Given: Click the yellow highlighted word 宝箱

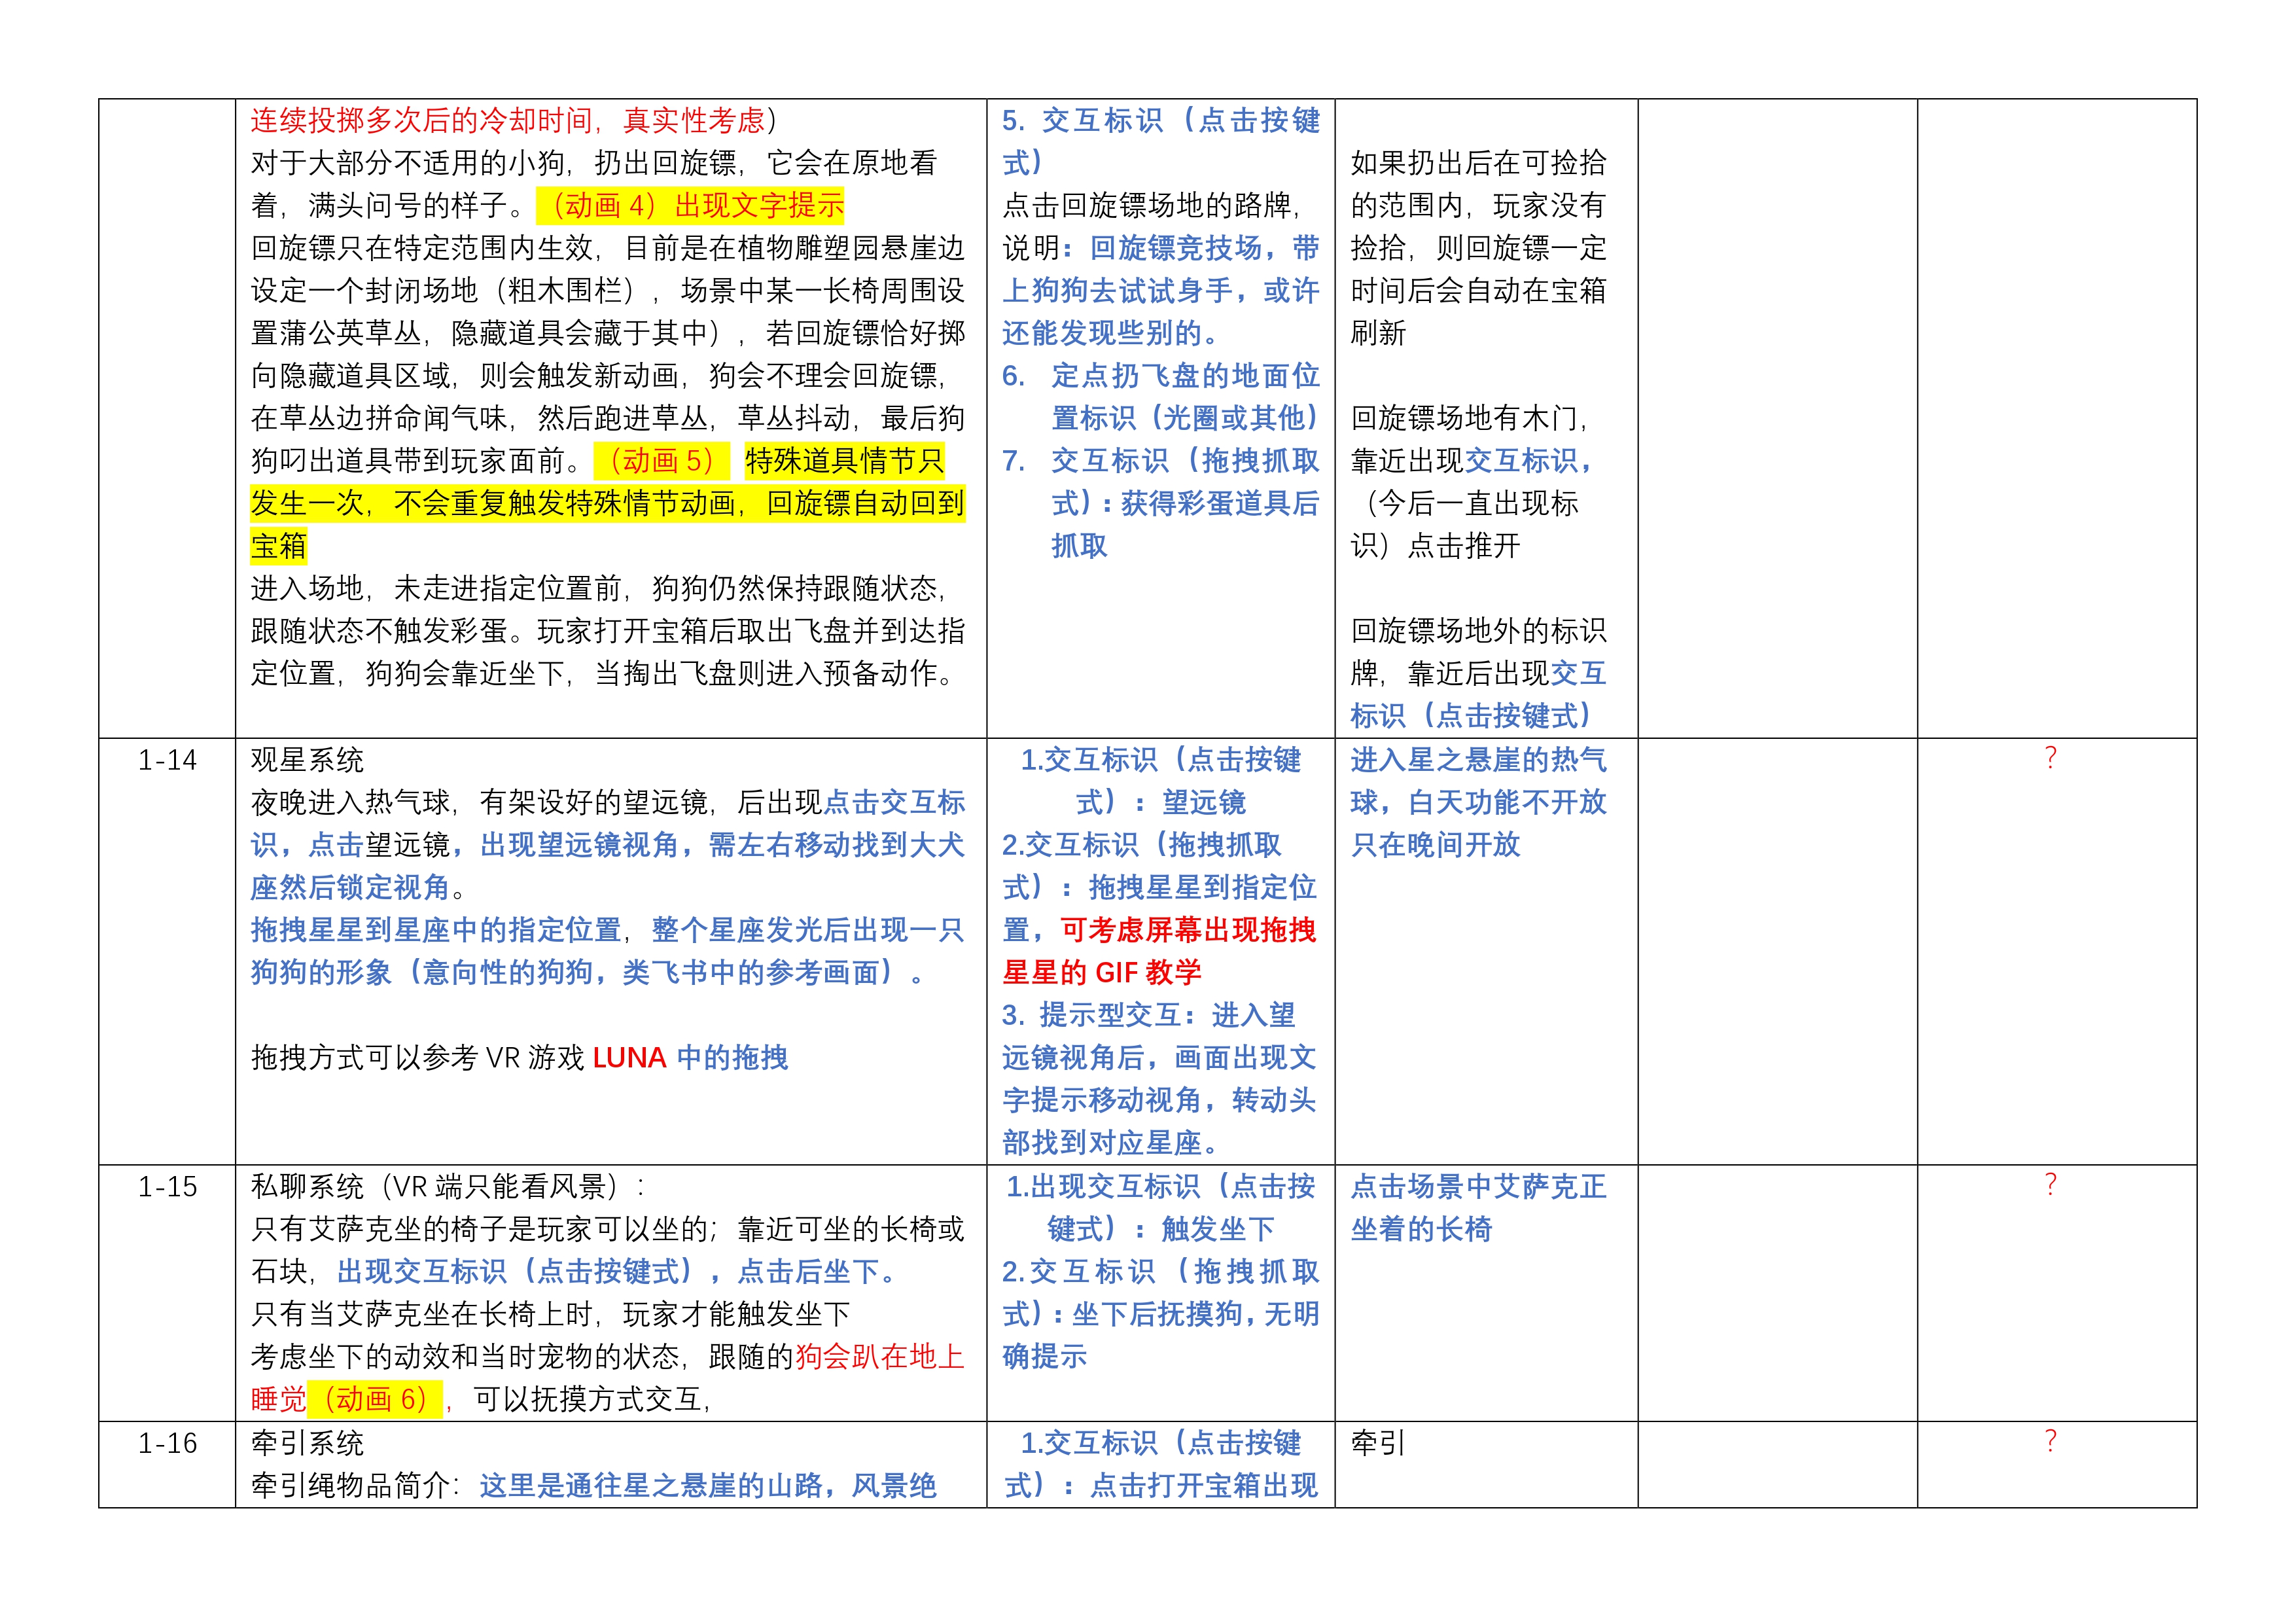Looking at the screenshot, I should (278, 546).
